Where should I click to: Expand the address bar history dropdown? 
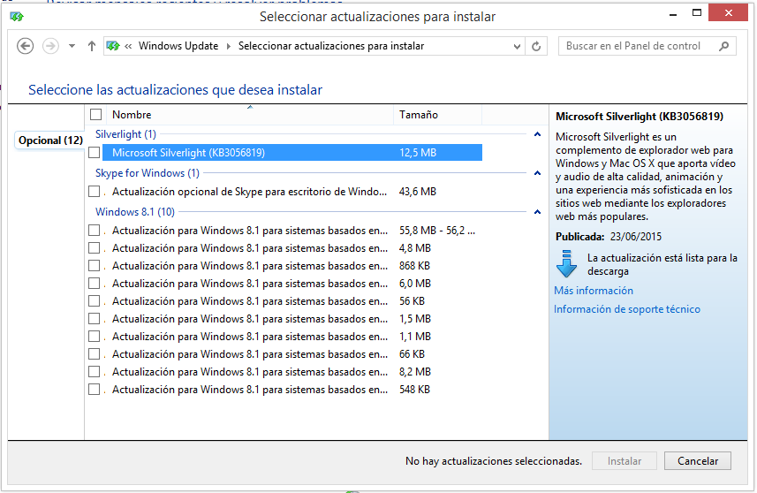(517, 47)
